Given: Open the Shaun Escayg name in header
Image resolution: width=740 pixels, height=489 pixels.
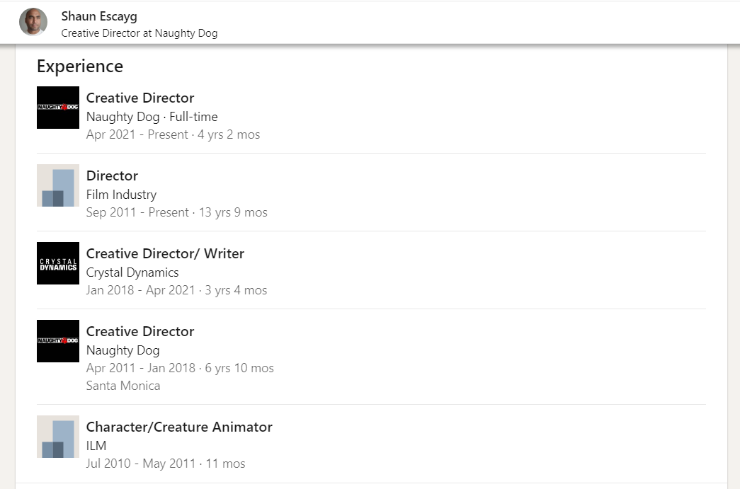Looking at the screenshot, I should pyautogui.click(x=99, y=16).
